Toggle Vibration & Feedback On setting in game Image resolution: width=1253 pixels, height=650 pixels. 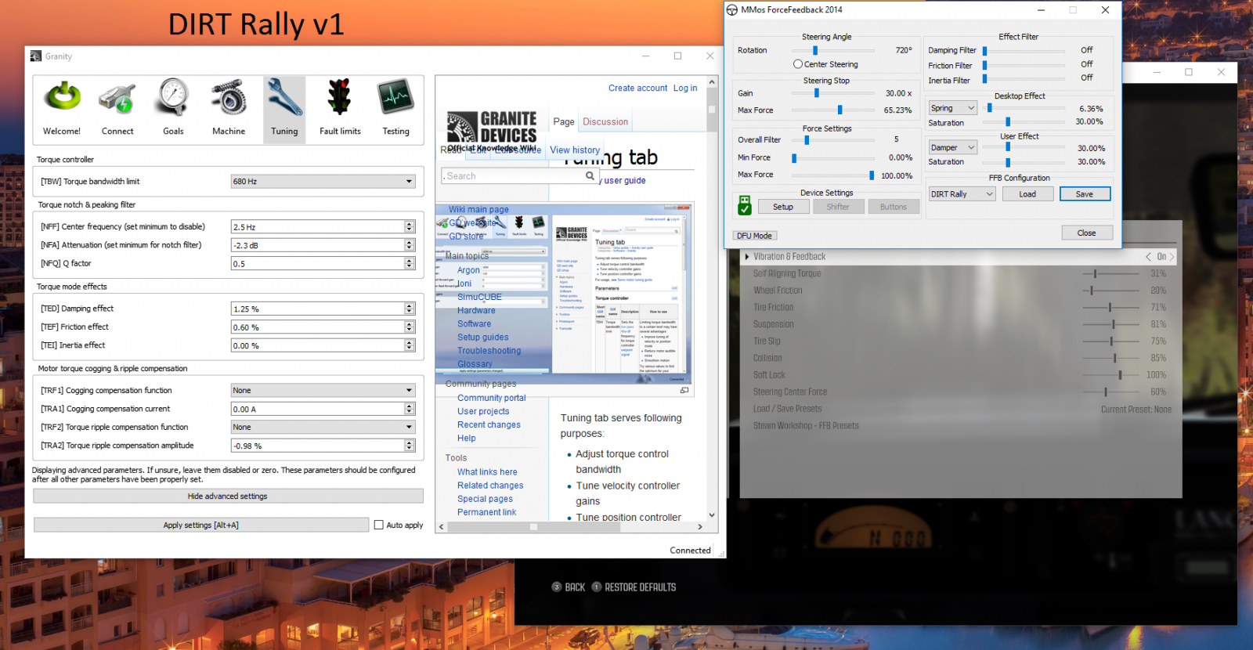(1161, 257)
